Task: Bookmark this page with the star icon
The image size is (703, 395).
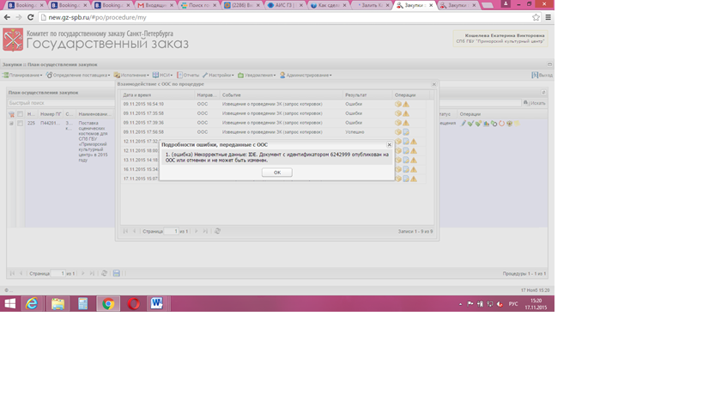Action: pyautogui.click(x=536, y=17)
